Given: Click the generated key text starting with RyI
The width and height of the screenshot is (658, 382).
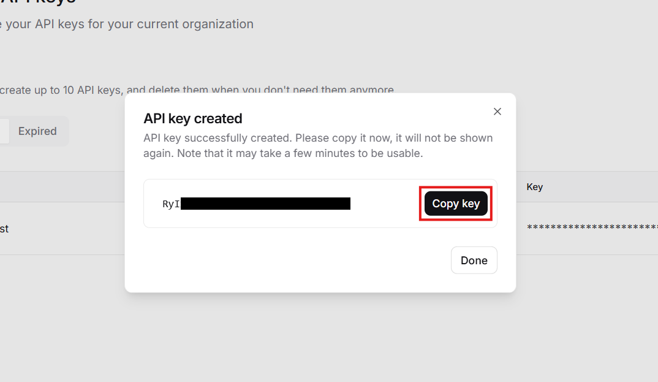Looking at the screenshot, I should coord(171,204).
